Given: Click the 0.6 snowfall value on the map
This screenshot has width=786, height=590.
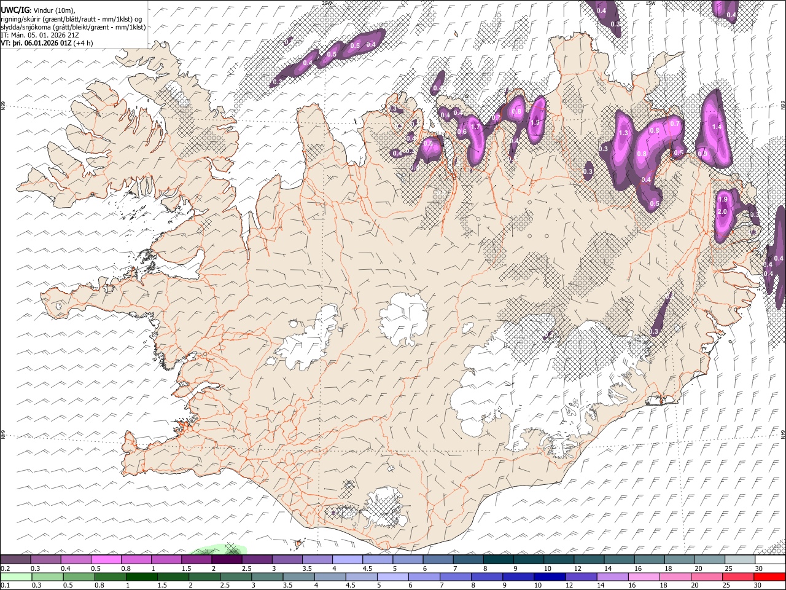Looking at the screenshot, I should [x=462, y=132].
